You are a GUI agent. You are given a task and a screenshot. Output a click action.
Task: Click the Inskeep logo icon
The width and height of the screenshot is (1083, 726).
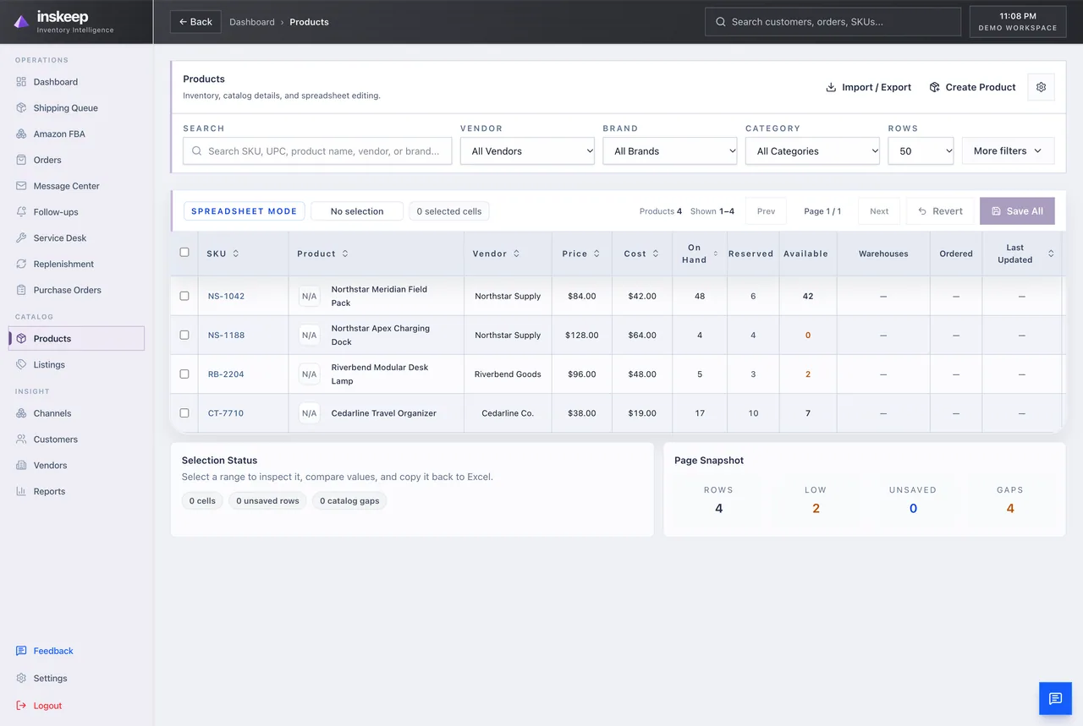point(21,22)
